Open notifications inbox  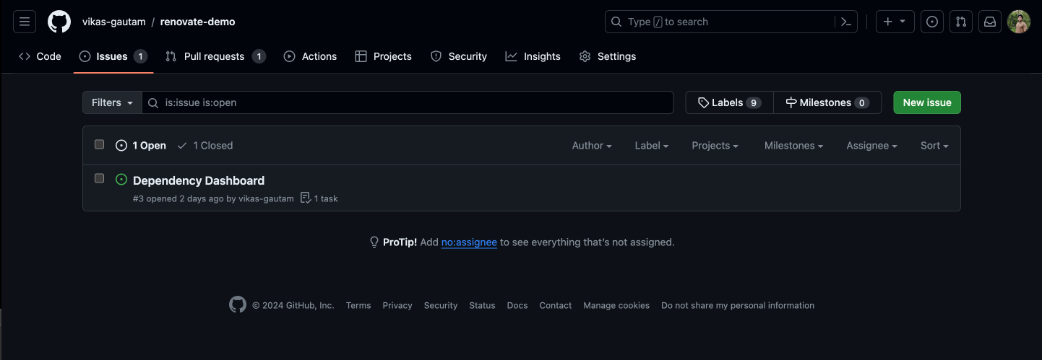point(990,22)
